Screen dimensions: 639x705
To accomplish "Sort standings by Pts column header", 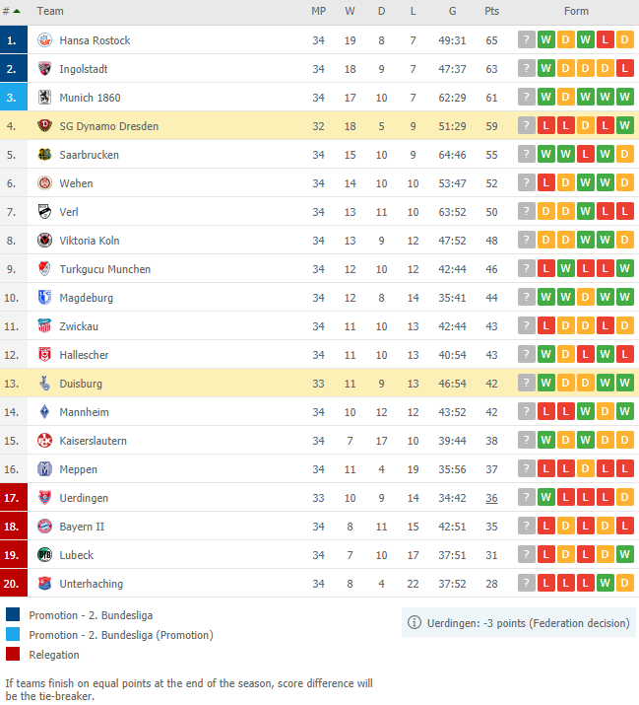I will (x=491, y=11).
